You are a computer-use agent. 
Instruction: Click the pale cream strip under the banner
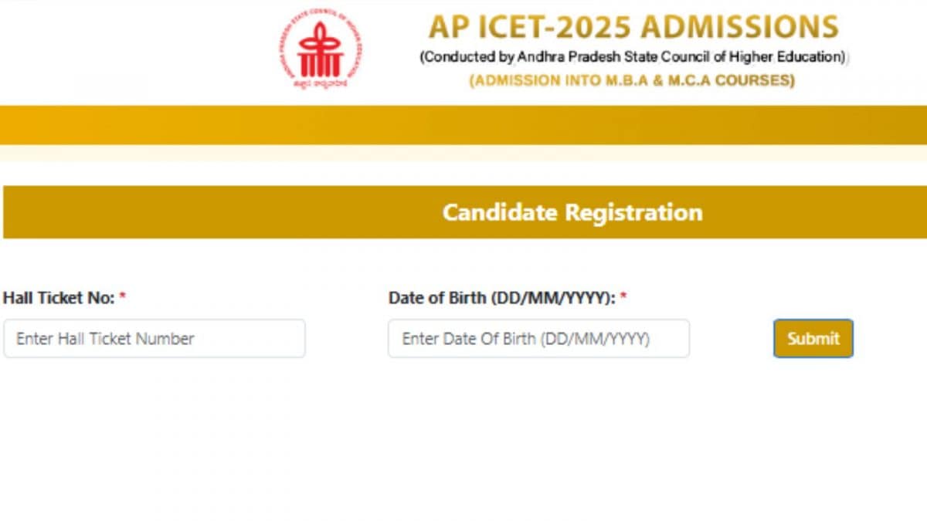pyautogui.click(x=463, y=153)
